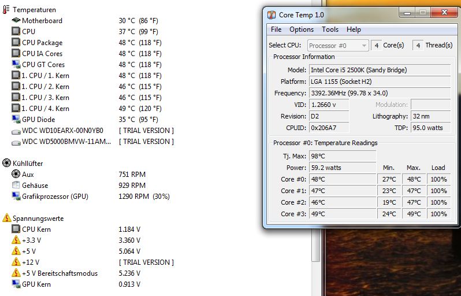Screen dimensions: 461x296
Task: Click Core #0 current temperature 48°C
Action: tap(343, 179)
